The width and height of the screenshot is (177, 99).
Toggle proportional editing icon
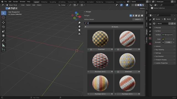coord(82,5)
